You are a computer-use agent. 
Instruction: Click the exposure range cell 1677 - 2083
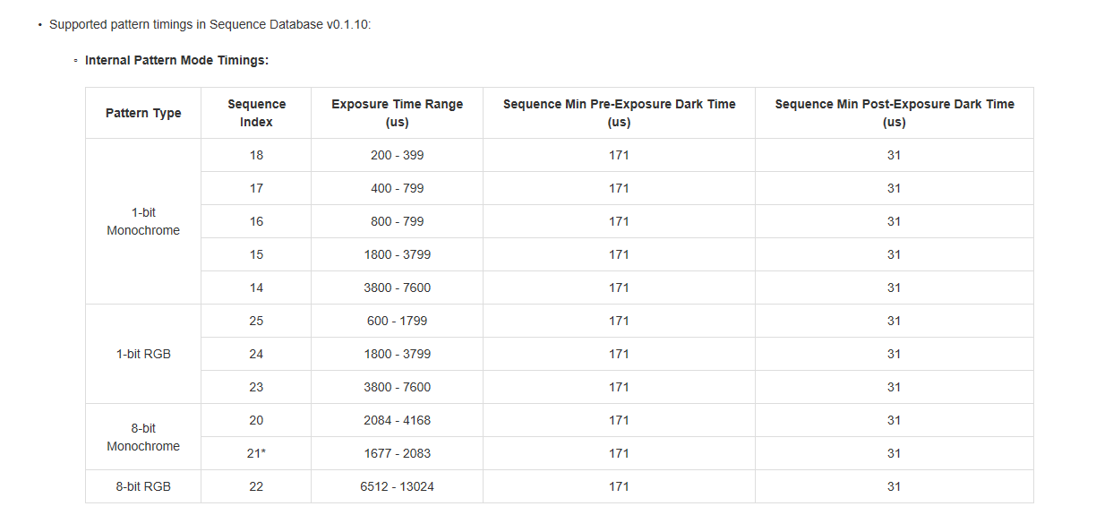pyautogui.click(x=397, y=453)
